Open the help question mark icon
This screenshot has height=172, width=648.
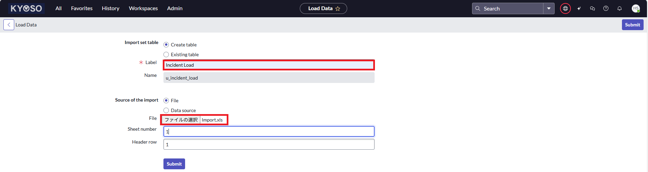tap(606, 8)
